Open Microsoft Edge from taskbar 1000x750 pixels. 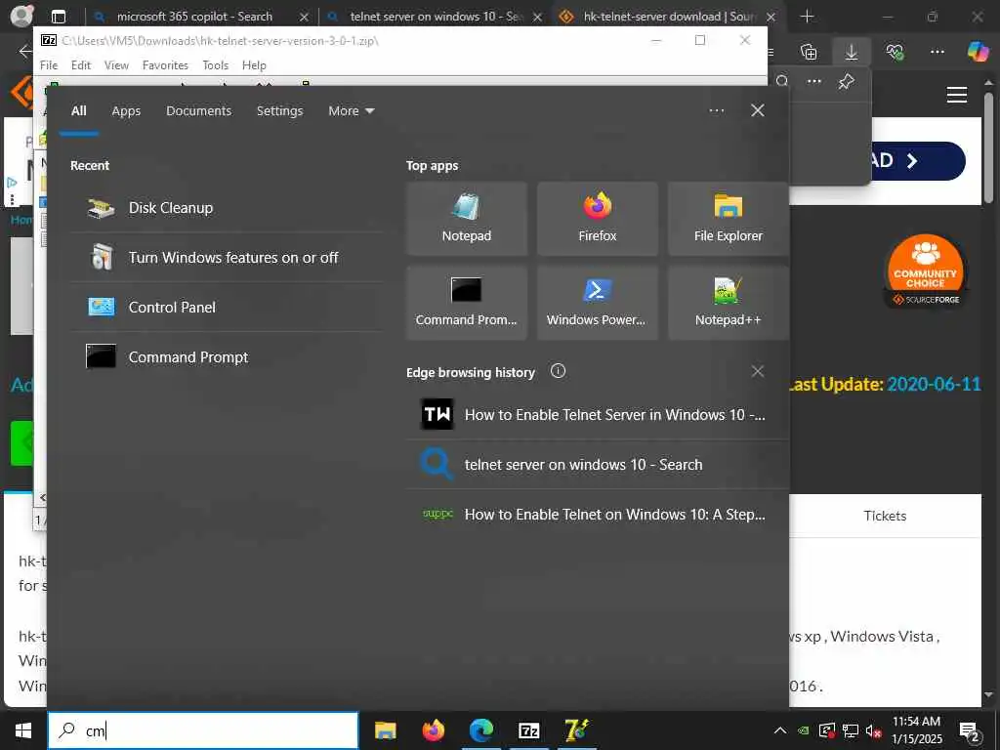tap(481, 730)
